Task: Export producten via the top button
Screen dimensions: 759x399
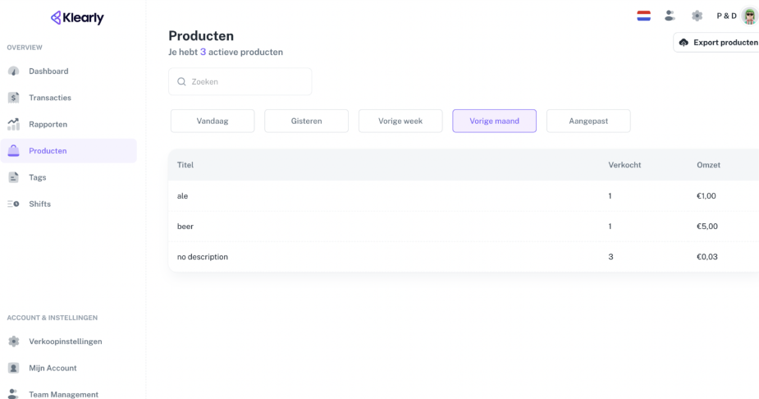Action: (x=717, y=43)
